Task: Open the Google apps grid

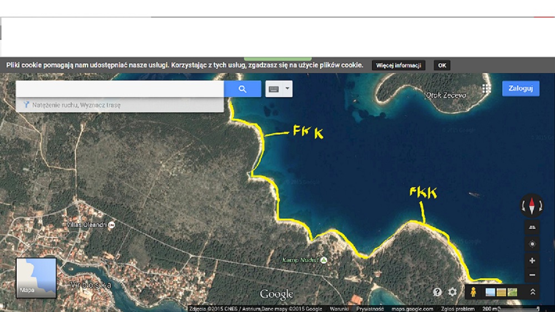Action: tap(487, 89)
